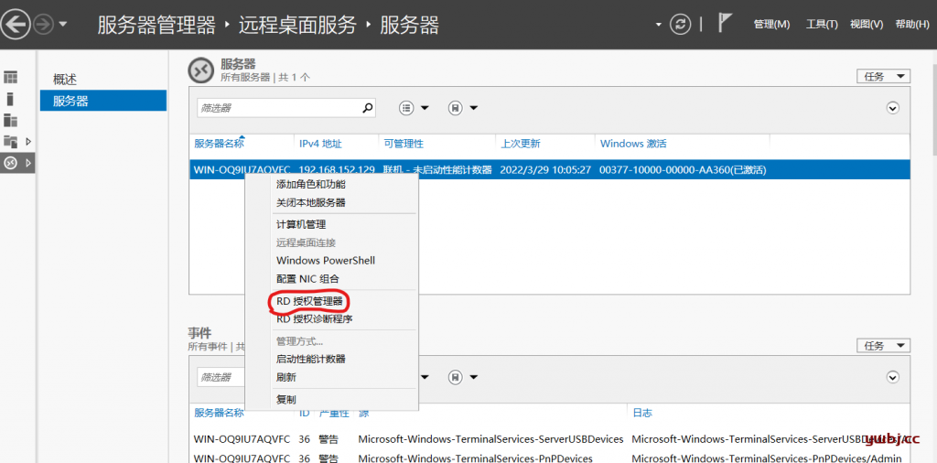937x463 pixels.
Task: Select the event row with source ServerUSBDevices
Action: click(549, 439)
